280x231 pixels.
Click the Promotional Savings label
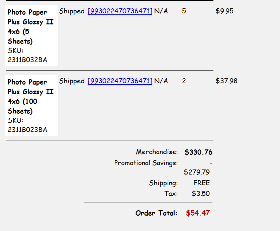point(146,163)
